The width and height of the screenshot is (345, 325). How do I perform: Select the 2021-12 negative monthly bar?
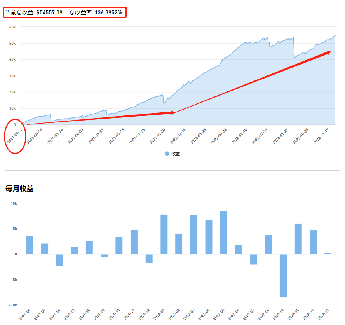click(x=149, y=259)
